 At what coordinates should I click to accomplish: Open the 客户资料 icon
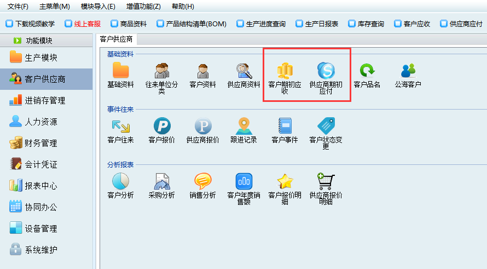click(x=202, y=71)
